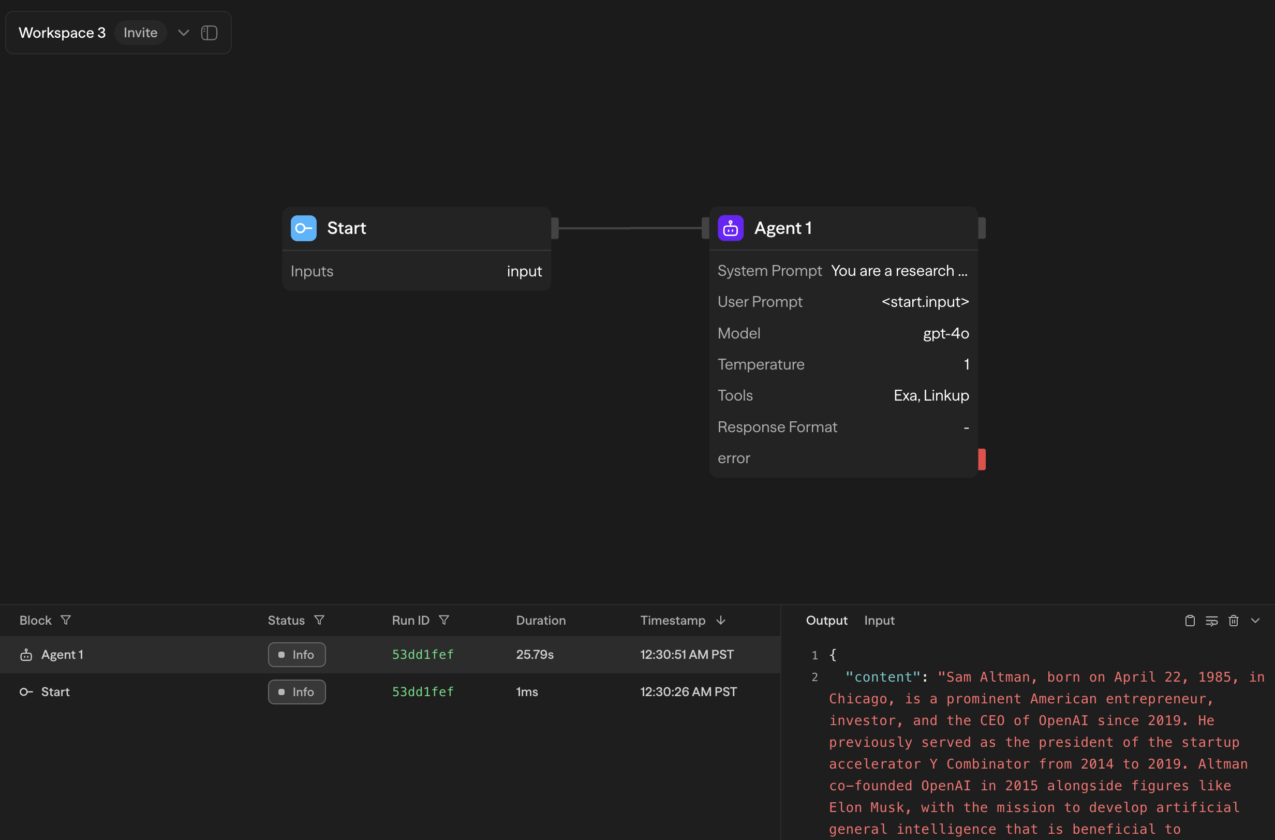Click the Timestamp sort arrow
This screenshot has width=1275, height=840.
click(x=720, y=620)
